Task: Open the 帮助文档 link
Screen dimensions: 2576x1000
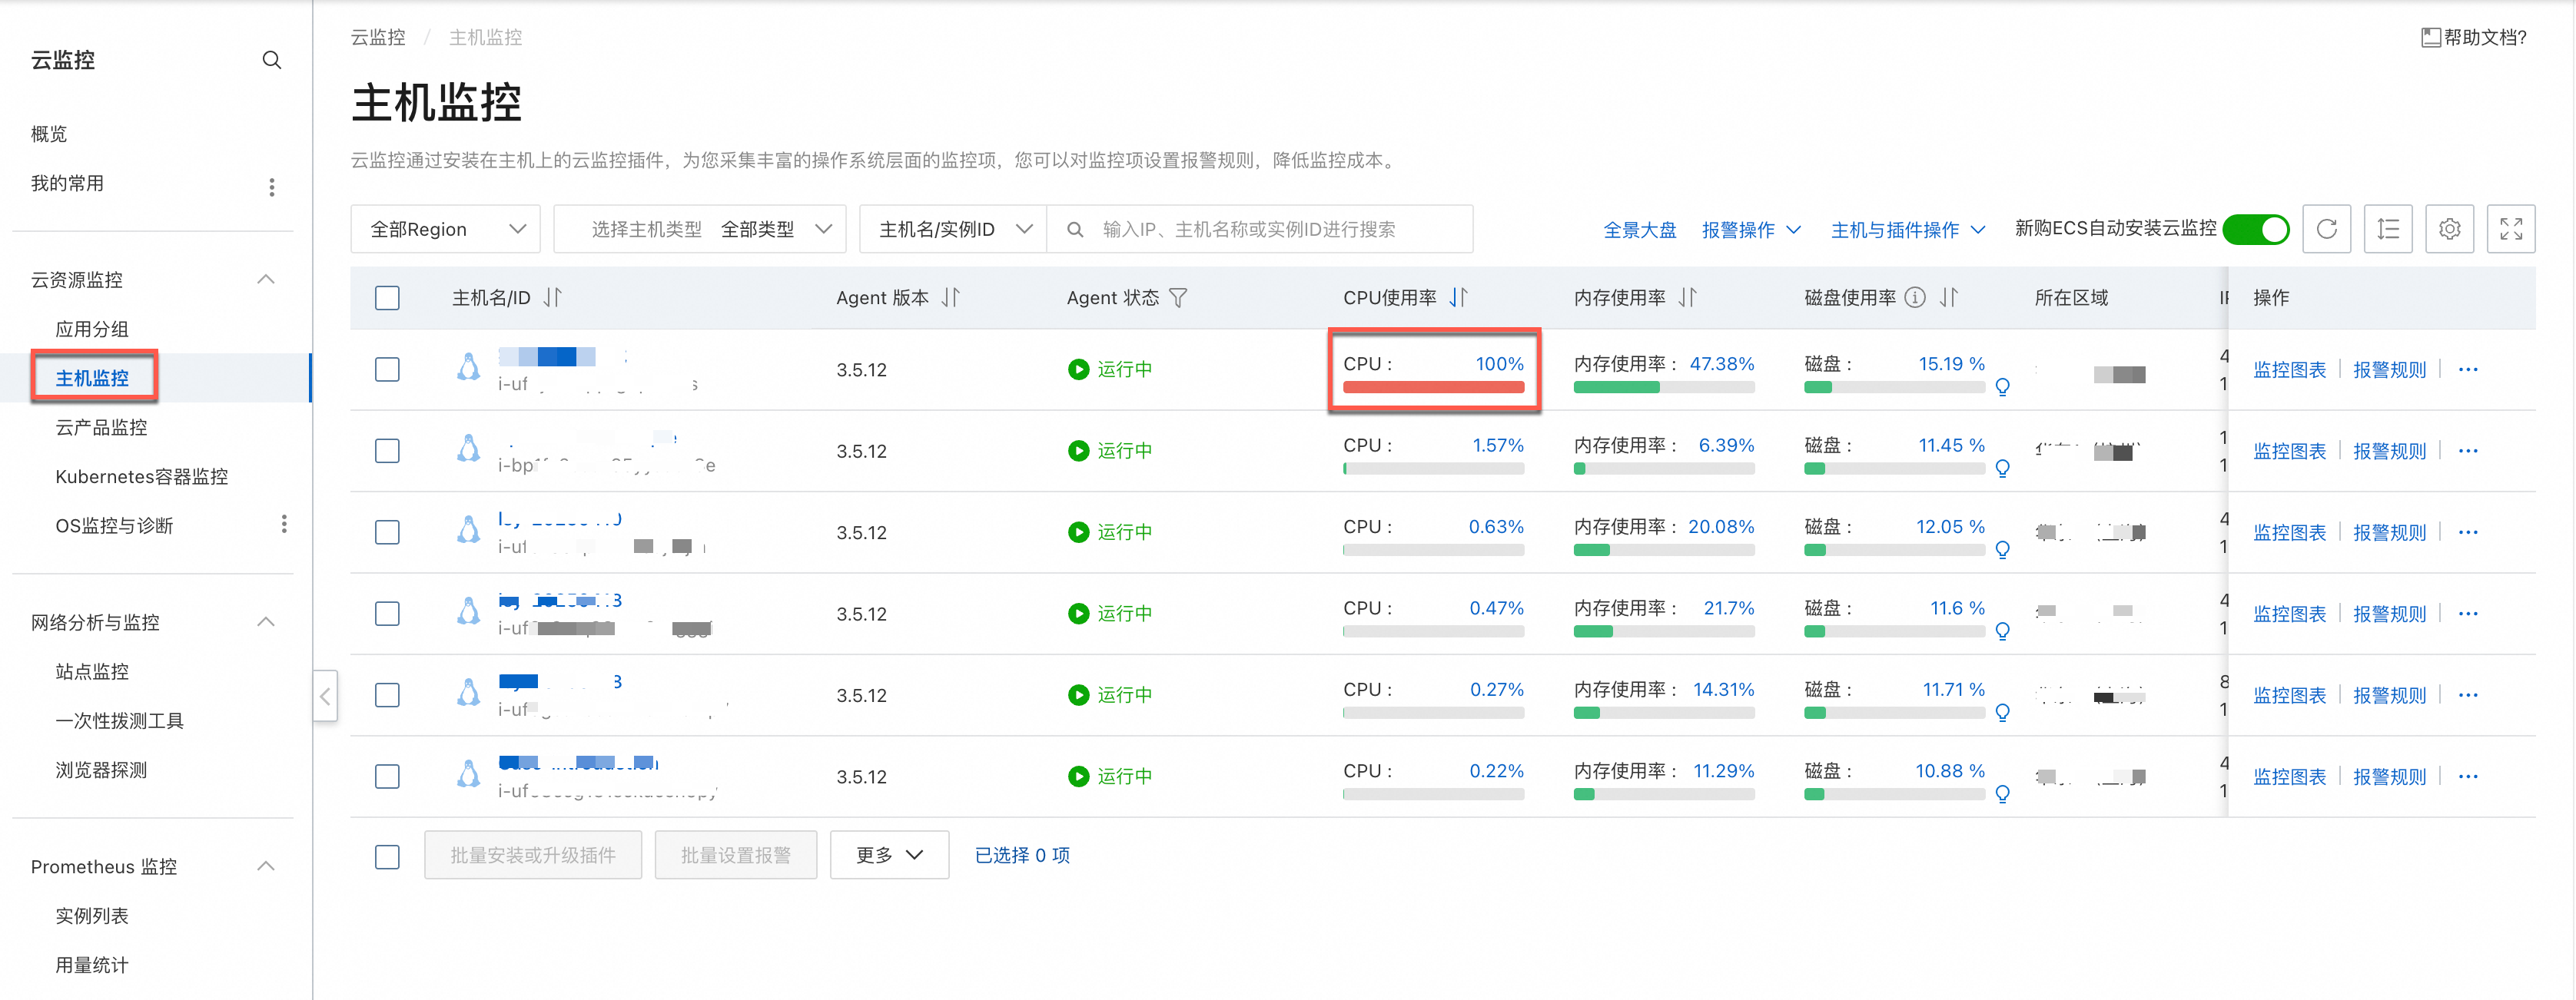Action: pos(2474,38)
